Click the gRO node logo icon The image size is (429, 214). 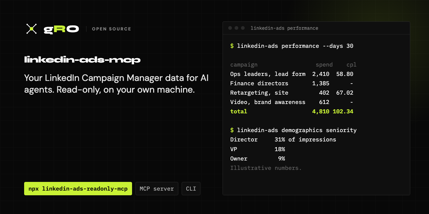pyautogui.click(x=32, y=29)
